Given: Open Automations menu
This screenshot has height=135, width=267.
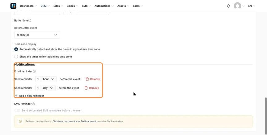Looking at the screenshot, I should 104,6.
